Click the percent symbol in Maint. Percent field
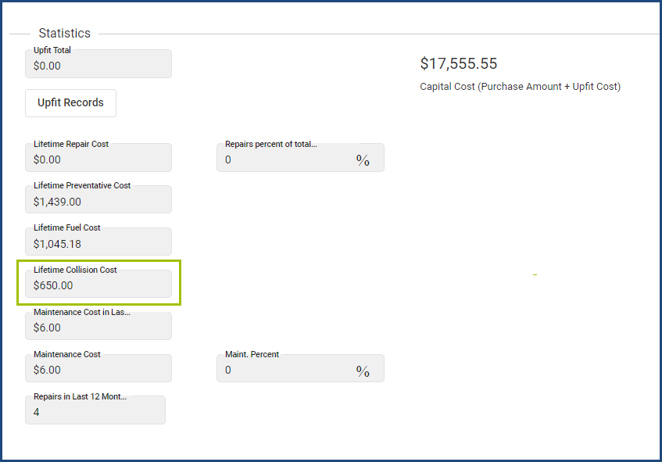This screenshot has width=662, height=462. click(363, 371)
